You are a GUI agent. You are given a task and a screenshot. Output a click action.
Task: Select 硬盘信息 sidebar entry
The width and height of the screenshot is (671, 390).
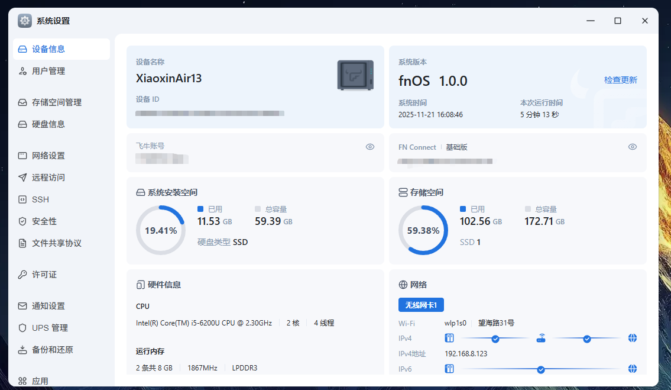point(61,124)
